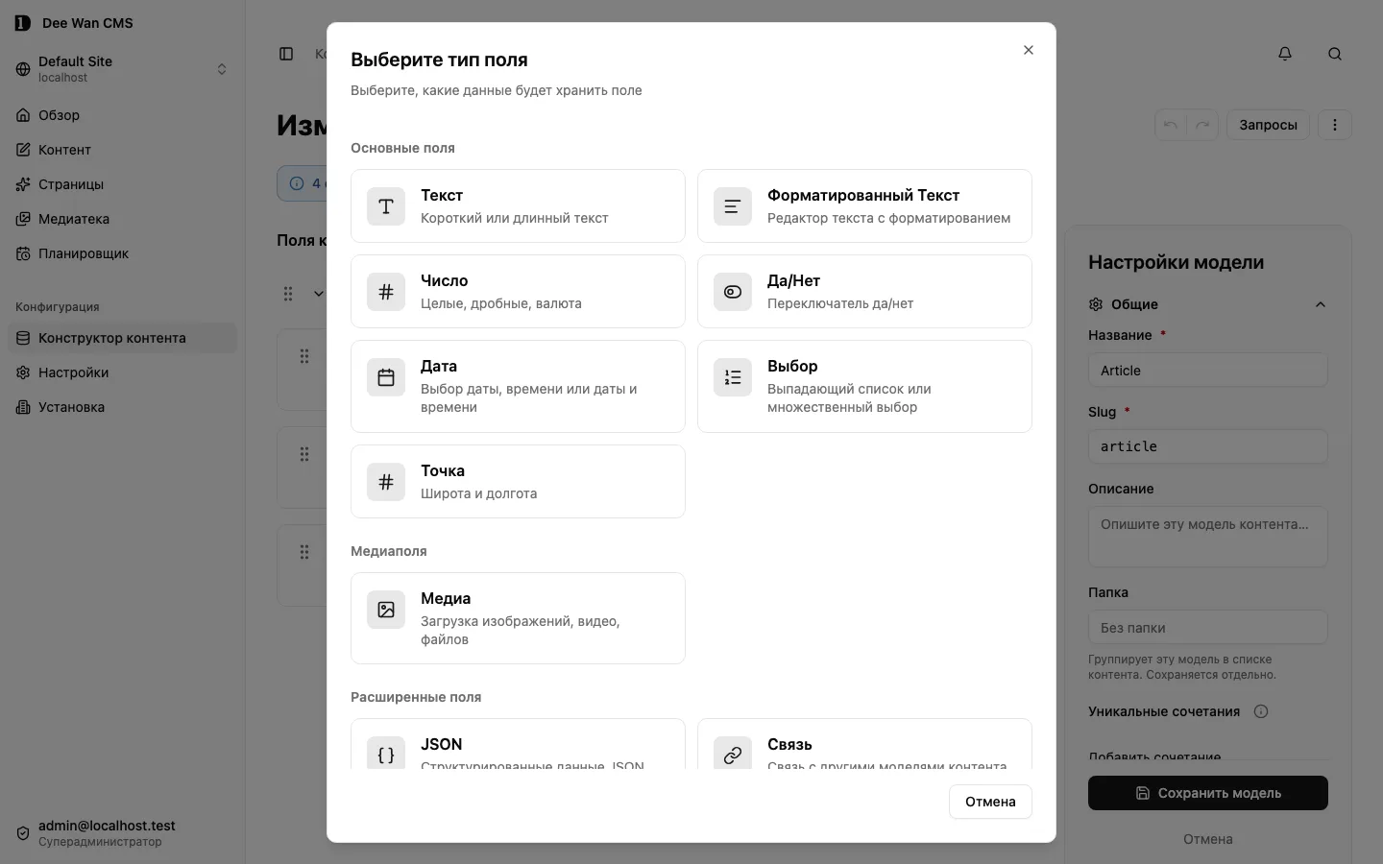Click Отмена button in dialog
1383x864 pixels.
pos(990,802)
